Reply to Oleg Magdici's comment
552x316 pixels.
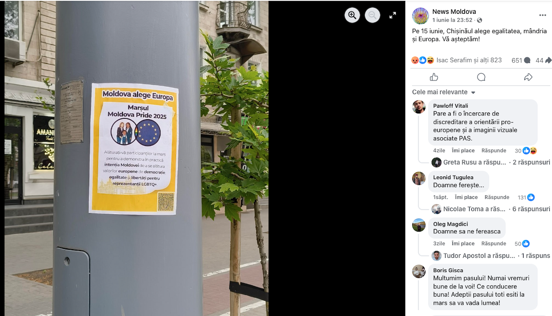[x=494, y=244]
